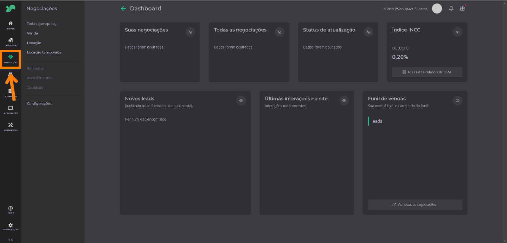The height and width of the screenshot is (243, 507).
Task: Open Atendimentos menu item
Action: [x=40, y=78]
